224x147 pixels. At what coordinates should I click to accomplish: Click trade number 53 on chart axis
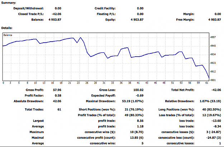[181, 83]
